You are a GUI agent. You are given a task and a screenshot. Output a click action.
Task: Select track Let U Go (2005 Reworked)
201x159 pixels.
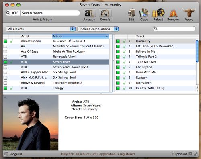pyautogui.click(x=155, y=46)
